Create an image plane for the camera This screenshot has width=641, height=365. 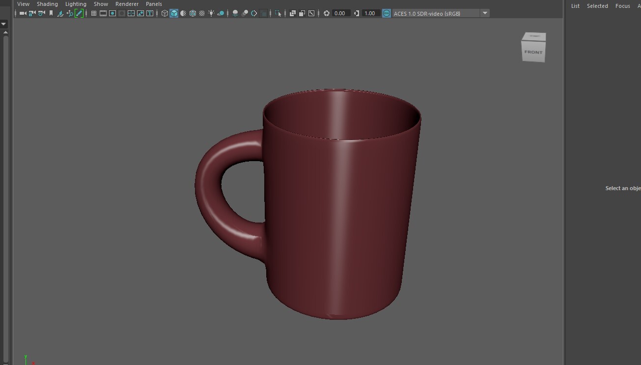point(59,13)
